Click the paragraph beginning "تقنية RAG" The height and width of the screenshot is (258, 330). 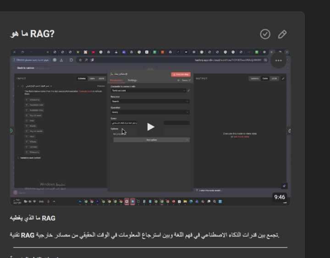pos(144,235)
